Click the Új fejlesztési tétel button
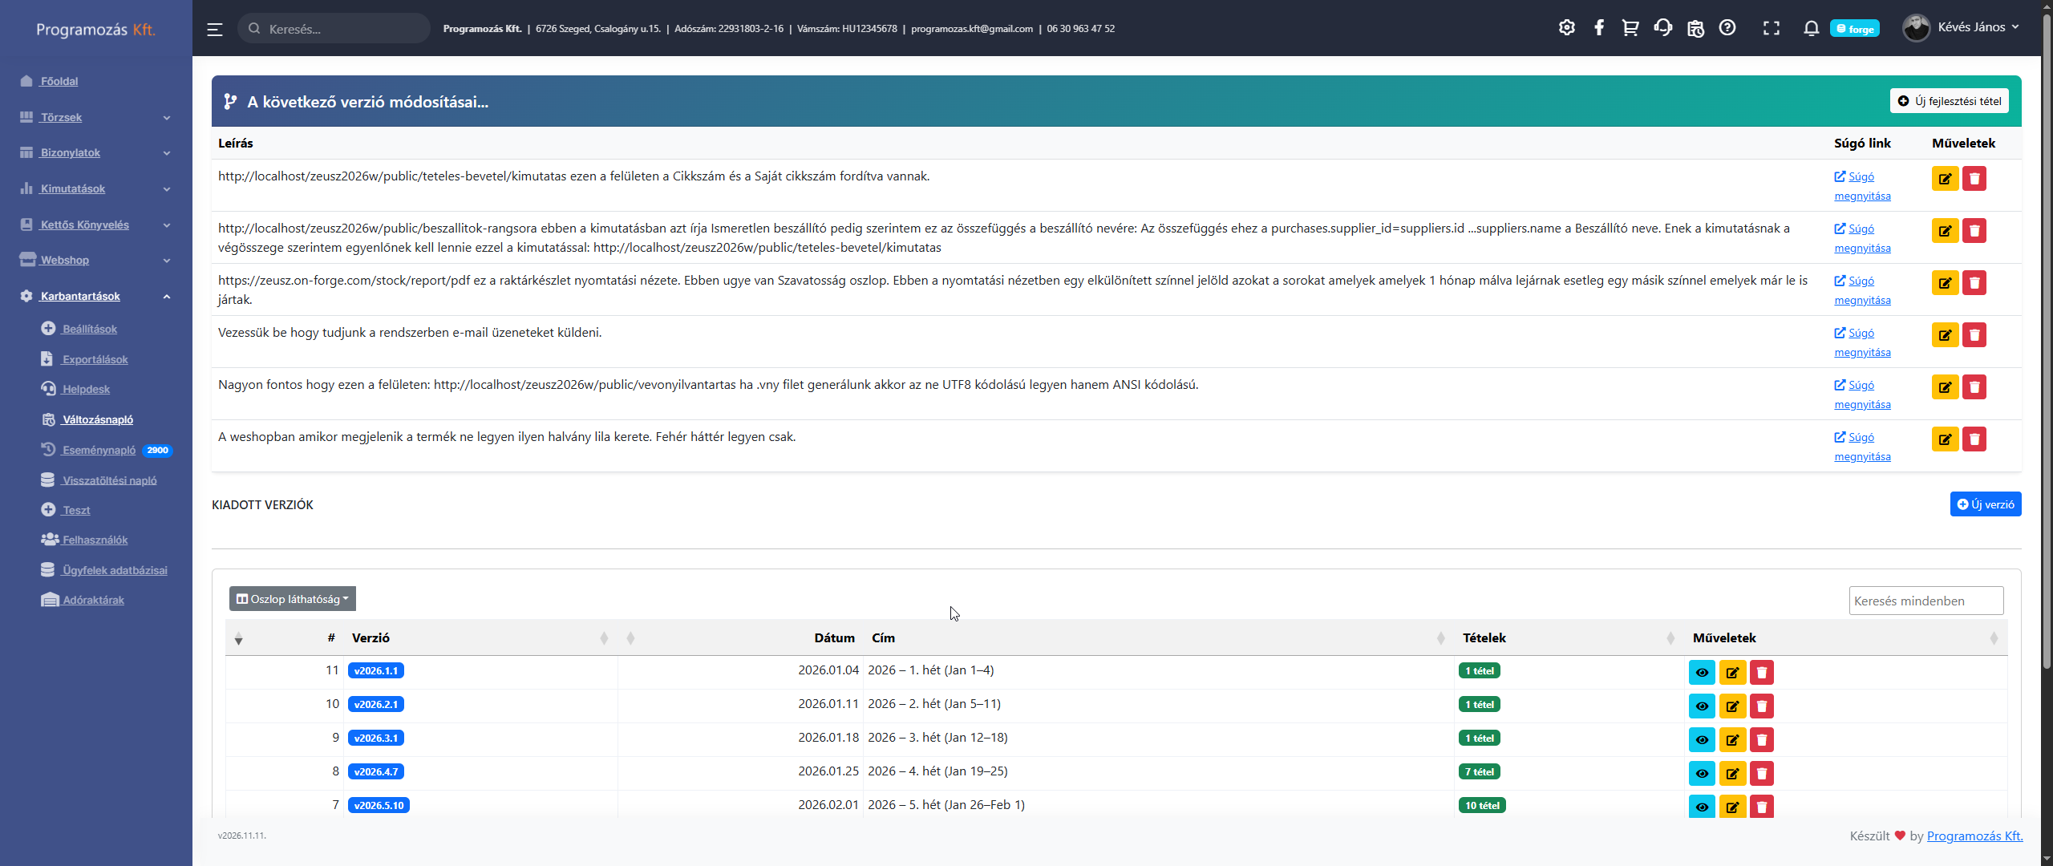 [x=1949, y=101]
